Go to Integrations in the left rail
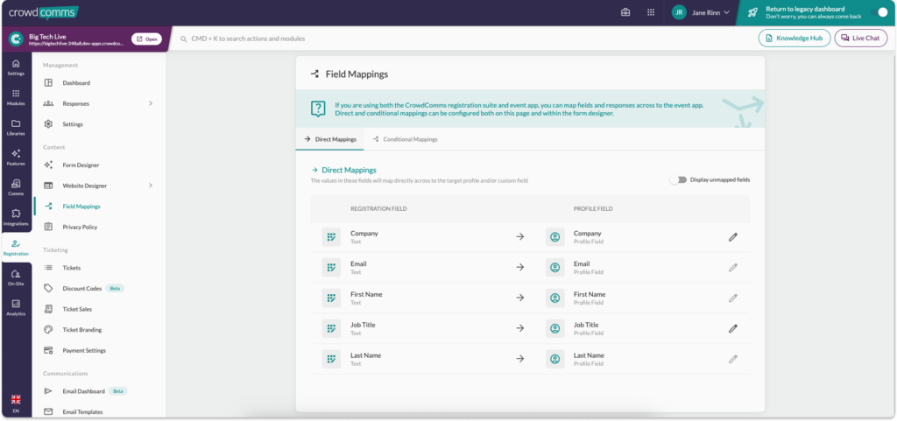The image size is (897, 421). [16, 218]
